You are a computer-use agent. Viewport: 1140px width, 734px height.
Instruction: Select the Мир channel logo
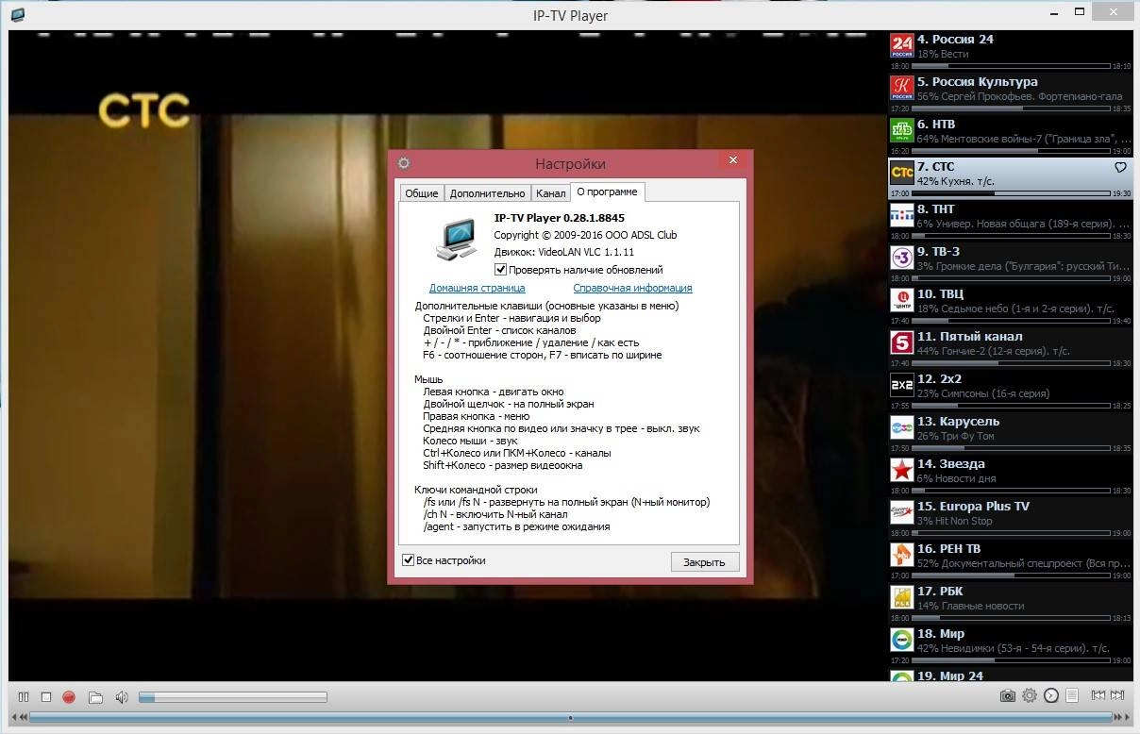tap(902, 640)
